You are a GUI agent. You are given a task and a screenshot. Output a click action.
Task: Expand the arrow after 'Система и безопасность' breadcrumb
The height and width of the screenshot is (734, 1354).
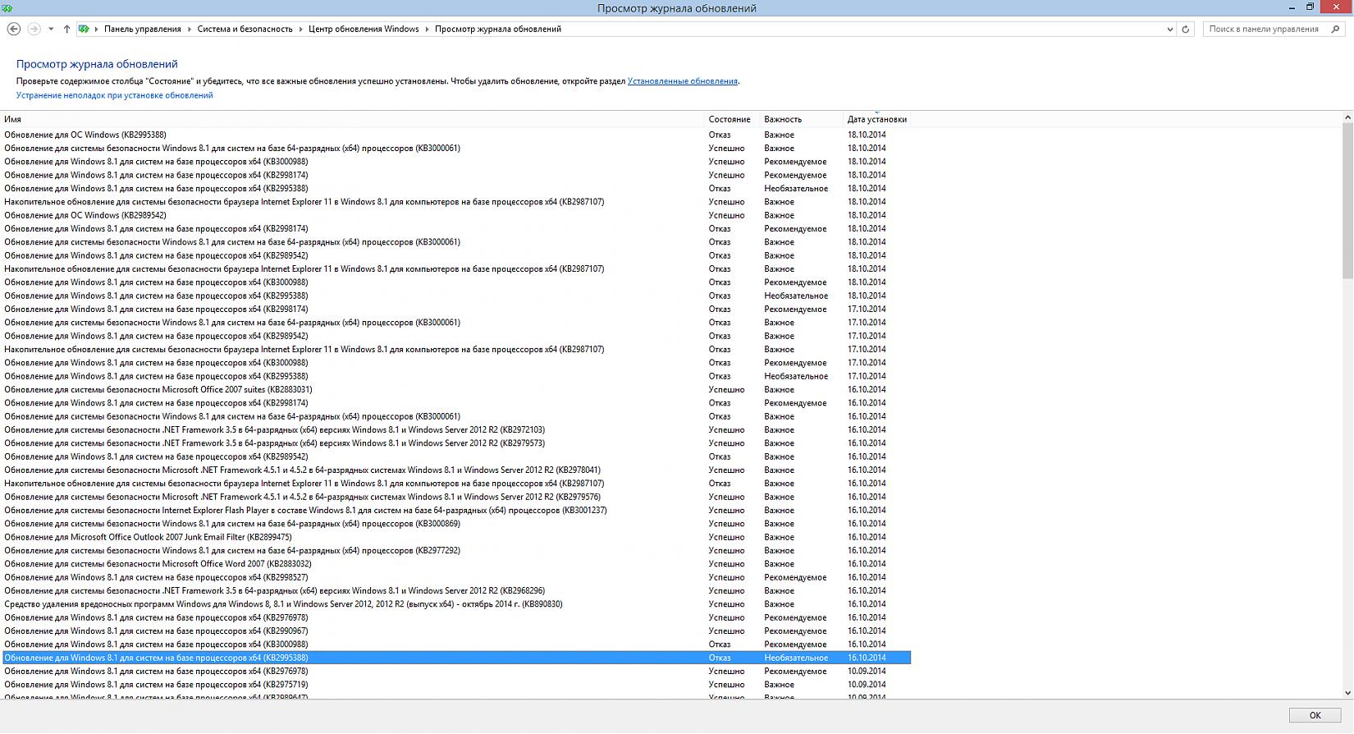(x=300, y=29)
